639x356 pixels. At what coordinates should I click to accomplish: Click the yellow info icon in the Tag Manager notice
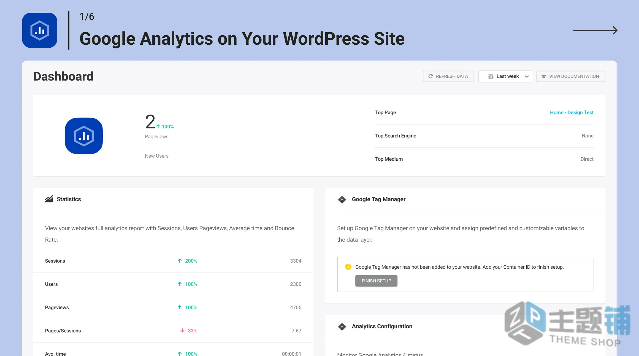tap(348, 267)
